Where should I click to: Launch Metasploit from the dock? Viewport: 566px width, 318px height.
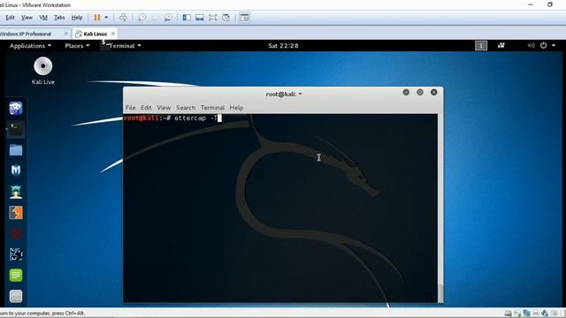[16, 170]
